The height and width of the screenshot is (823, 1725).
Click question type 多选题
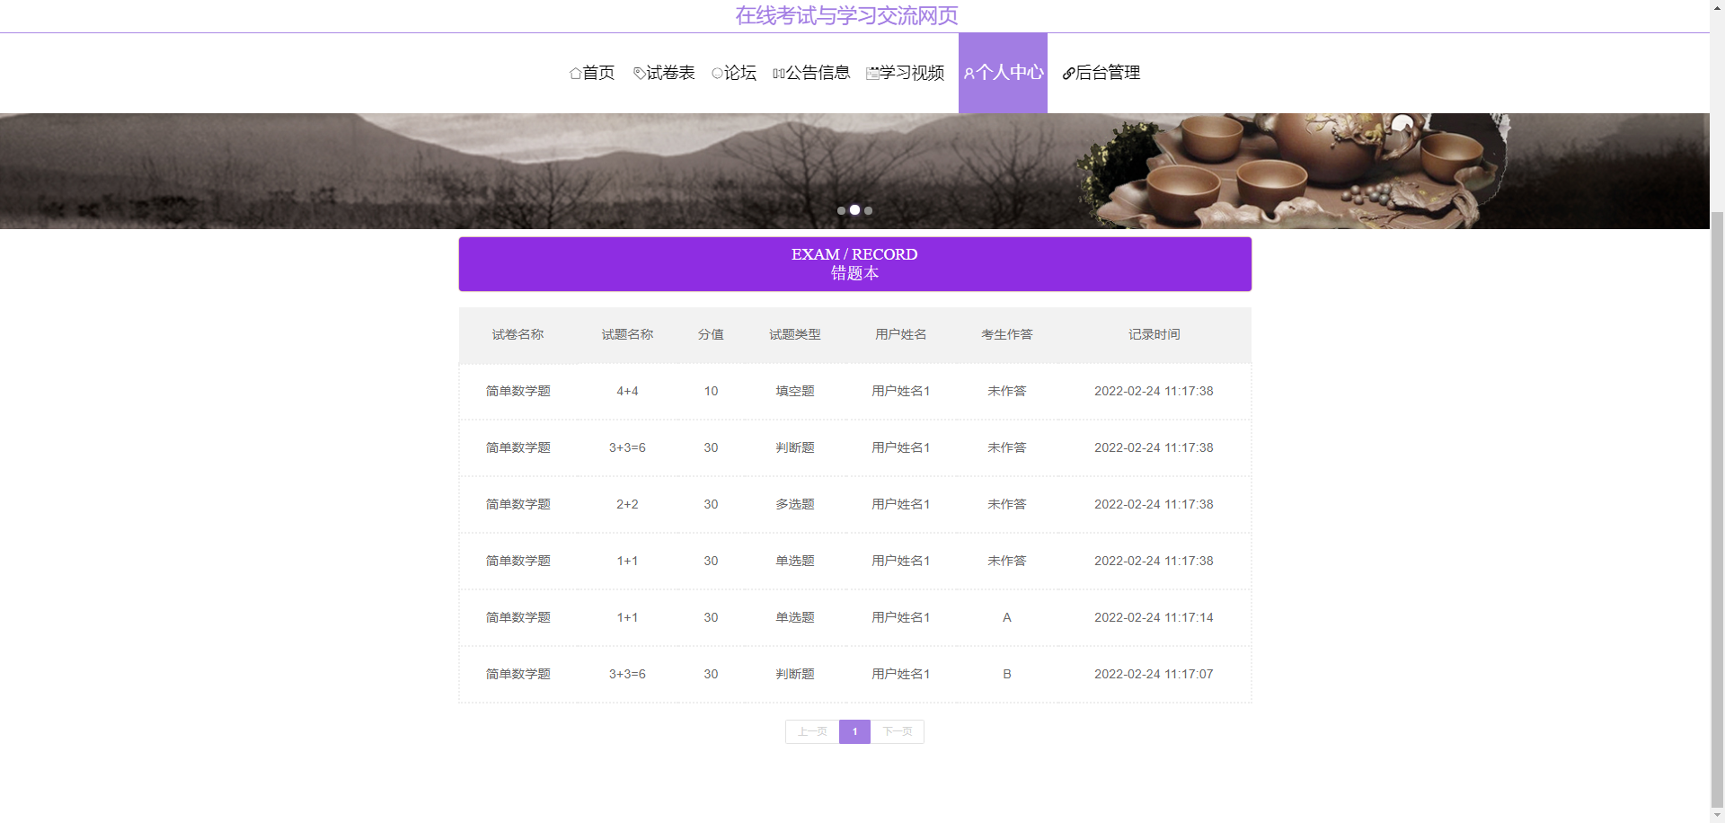tap(794, 504)
